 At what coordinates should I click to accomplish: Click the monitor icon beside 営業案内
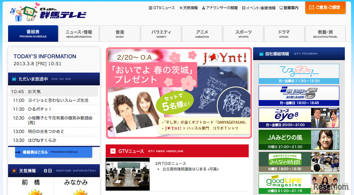click(281, 8)
